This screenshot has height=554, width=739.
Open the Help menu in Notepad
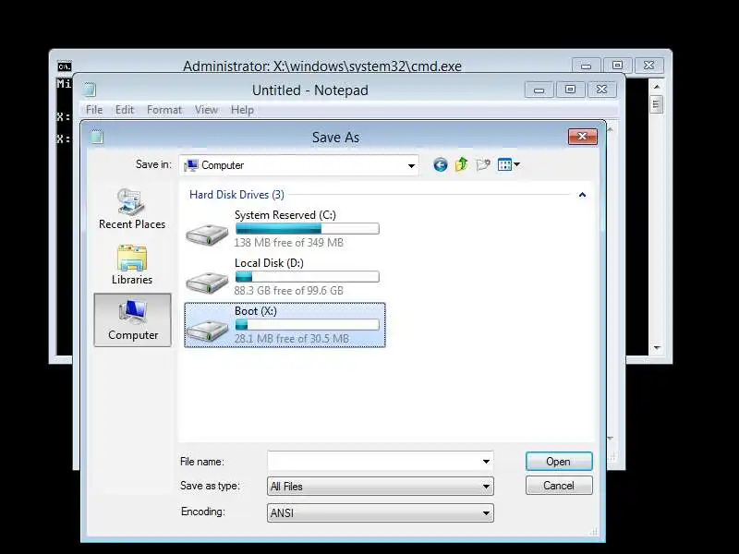(x=242, y=110)
